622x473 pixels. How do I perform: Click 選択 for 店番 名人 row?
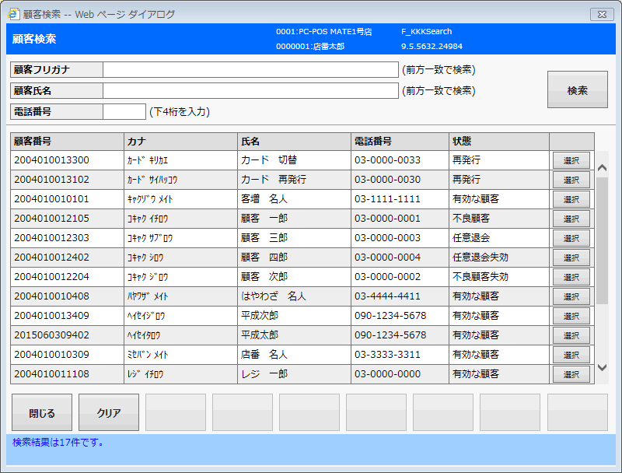[571, 355]
